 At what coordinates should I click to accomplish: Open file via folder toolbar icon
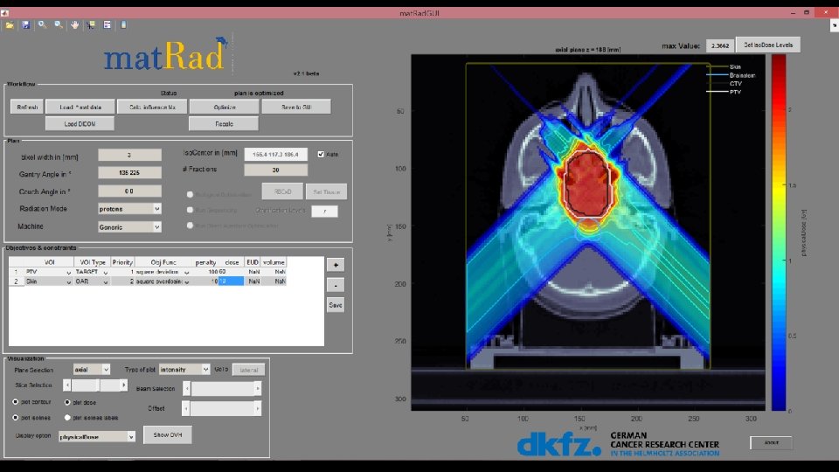tap(10, 25)
